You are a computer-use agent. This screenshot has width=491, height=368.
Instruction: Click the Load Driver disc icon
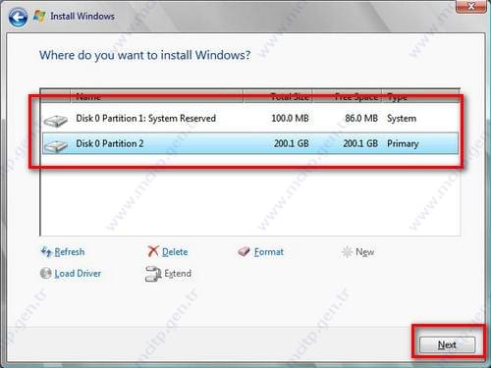pos(46,273)
